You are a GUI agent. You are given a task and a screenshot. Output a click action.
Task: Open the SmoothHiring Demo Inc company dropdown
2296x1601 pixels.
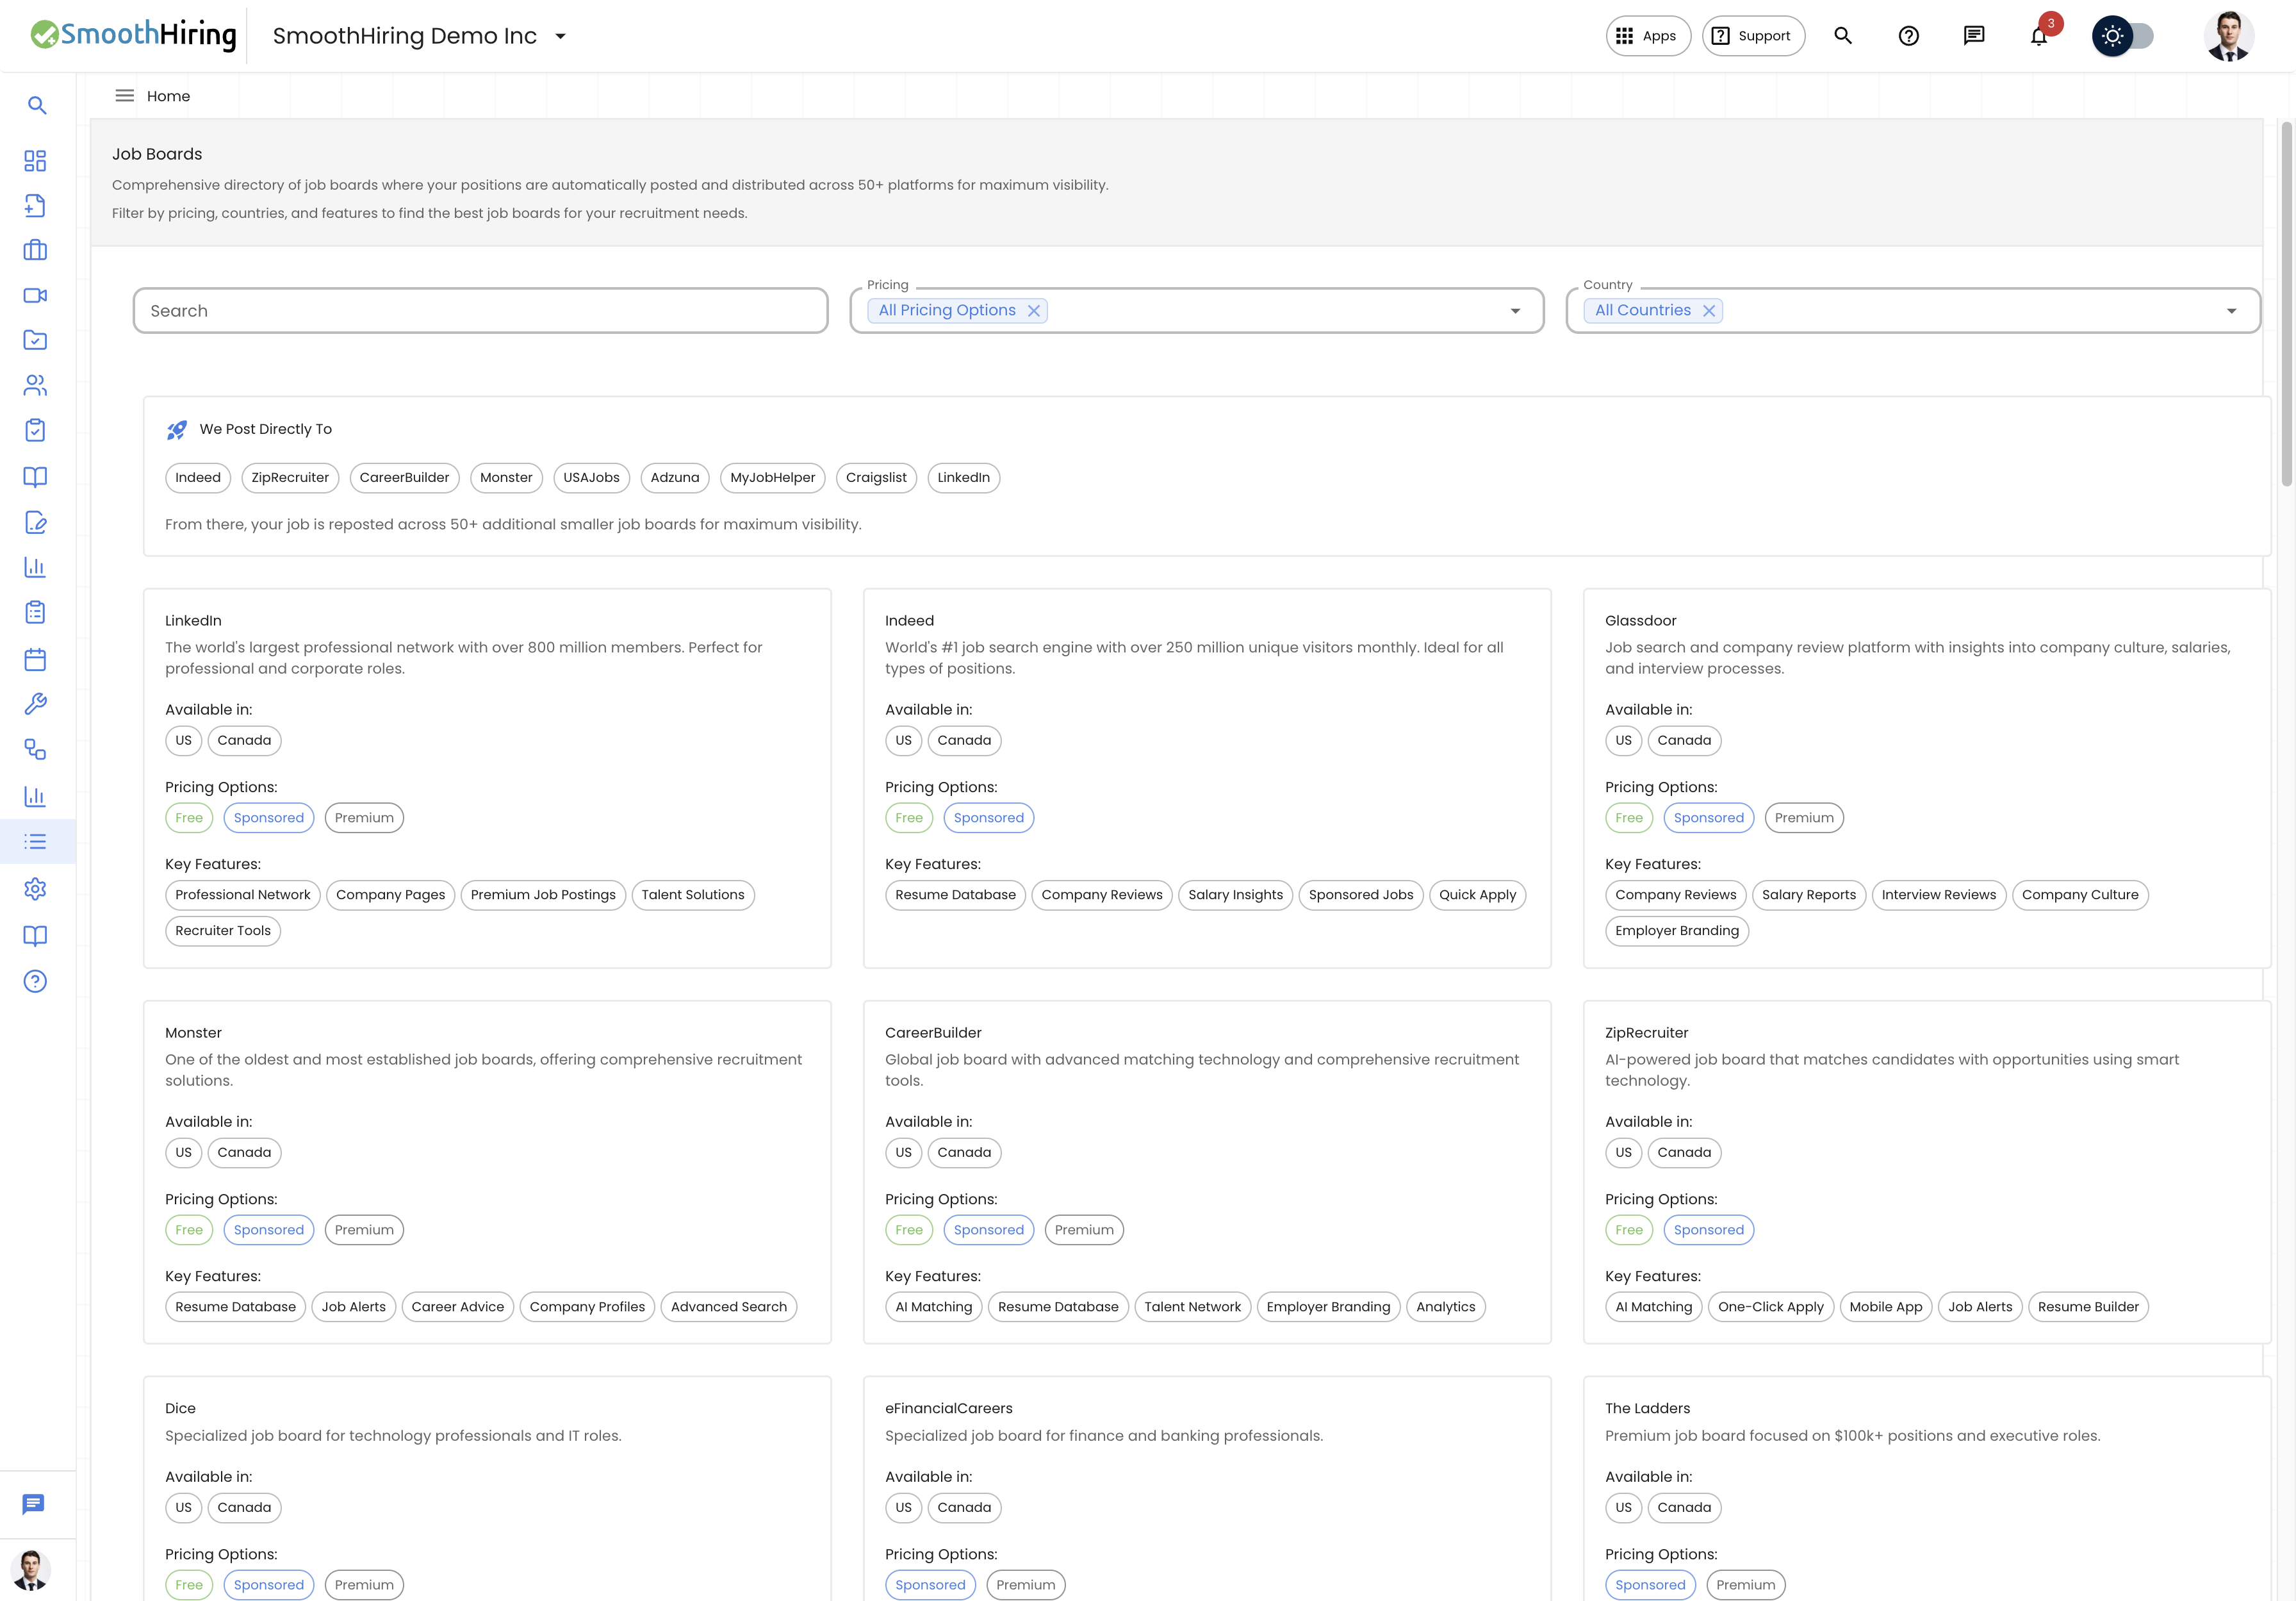pos(420,36)
